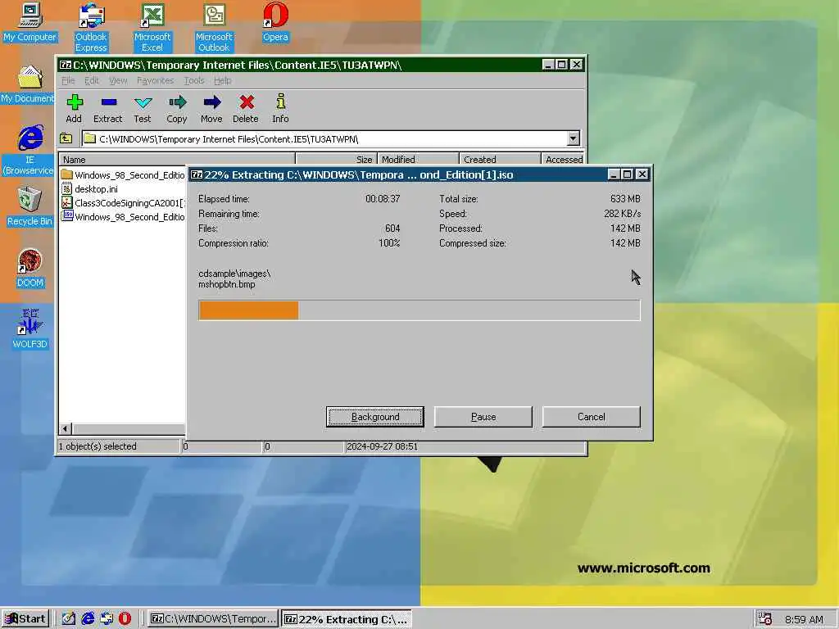Click the '1 object(s) selected' status text
839x629 pixels.
98,446
